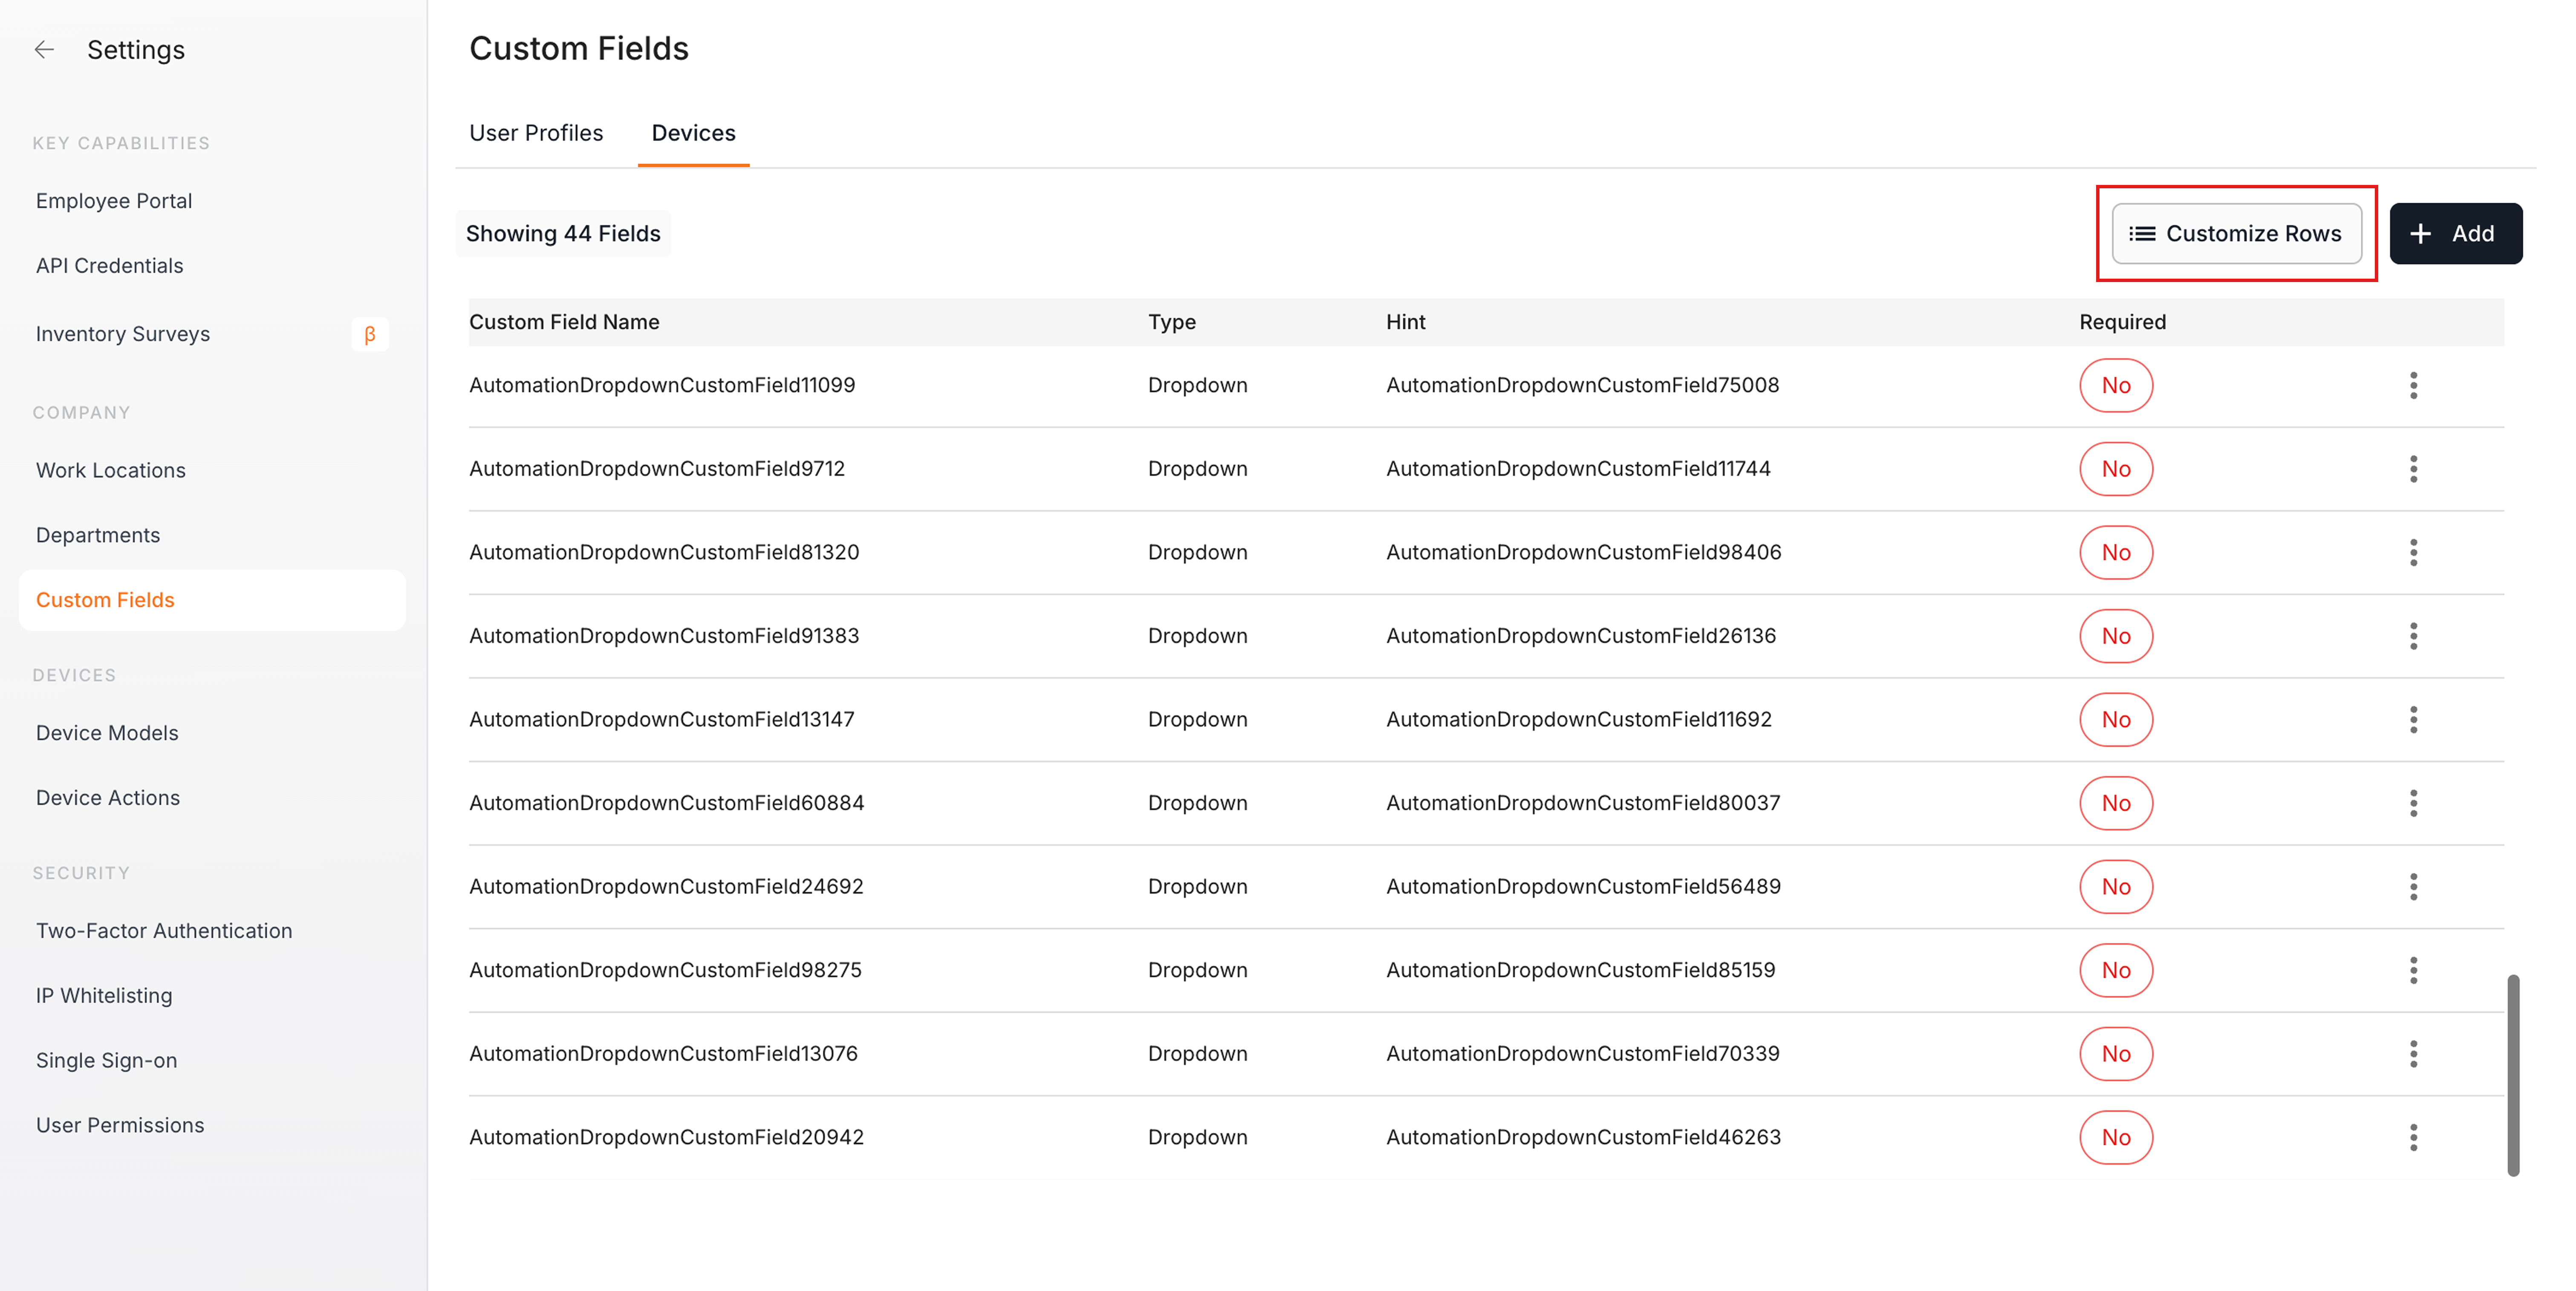
Task: Click the Required column header
Action: (x=2122, y=322)
